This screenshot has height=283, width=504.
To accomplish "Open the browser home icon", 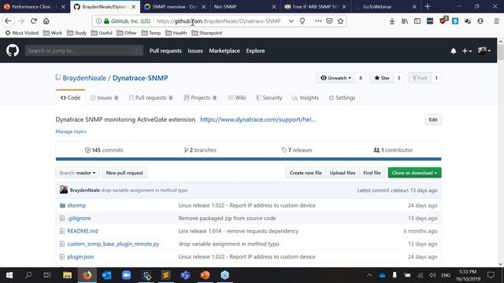I will coord(46,21).
